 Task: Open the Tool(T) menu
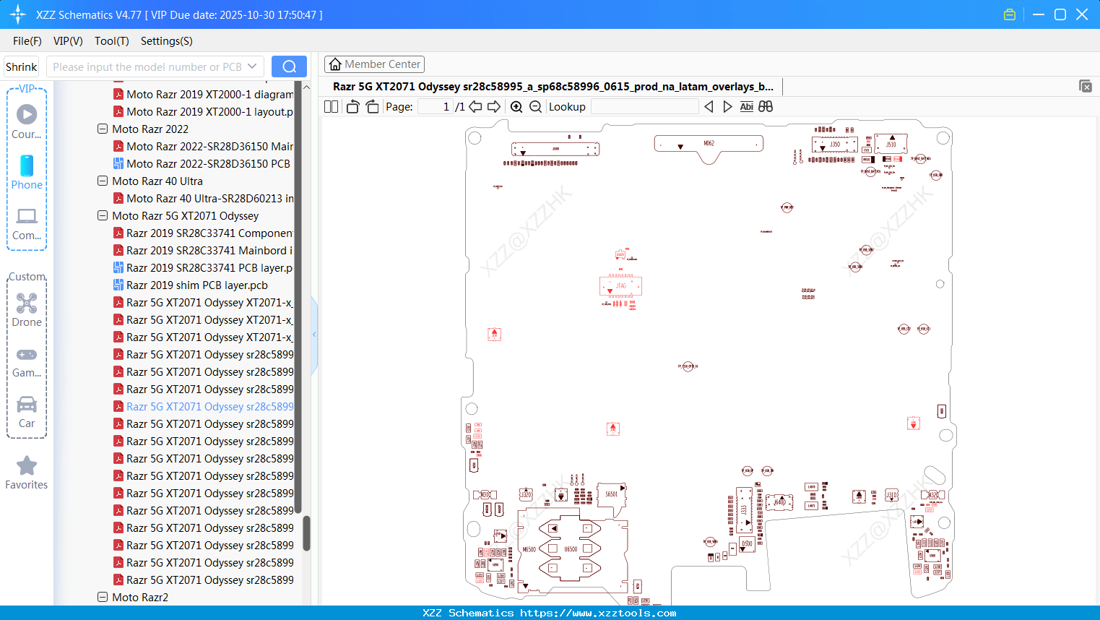(112, 41)
